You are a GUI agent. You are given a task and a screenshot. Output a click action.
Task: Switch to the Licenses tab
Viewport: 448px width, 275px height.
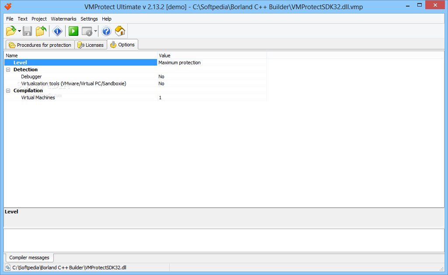(x=91, y=45)
